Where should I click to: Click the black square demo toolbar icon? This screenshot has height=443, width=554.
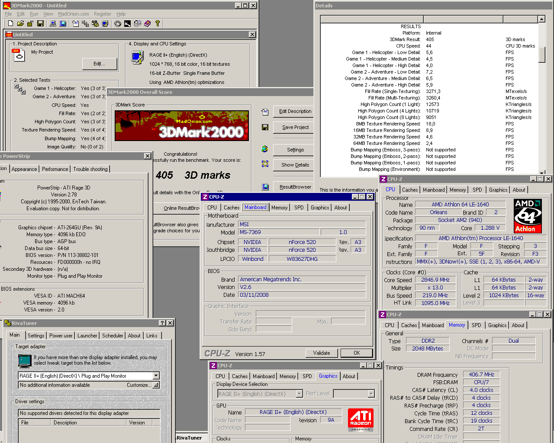point(127,23)
